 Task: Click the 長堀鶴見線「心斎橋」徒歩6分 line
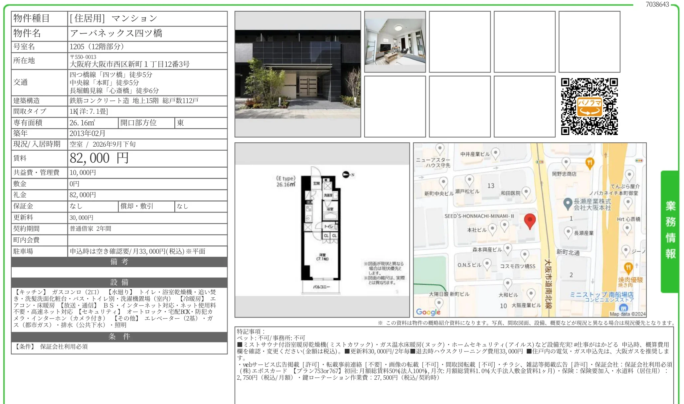114,91
